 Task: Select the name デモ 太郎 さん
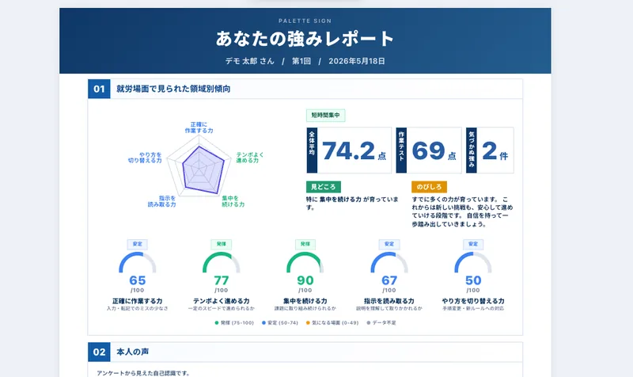point(249,61)
